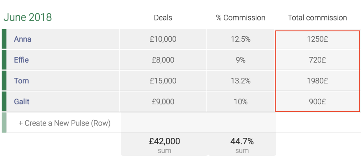Image resolution: width=361 pixels, height=168 pixels.
Task: Click green color bar beside Galit
Action: tap(4, 101)
